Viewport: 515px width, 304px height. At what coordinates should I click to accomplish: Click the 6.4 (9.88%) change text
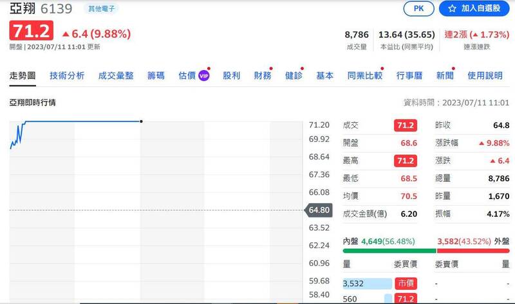tap(101, 34)
